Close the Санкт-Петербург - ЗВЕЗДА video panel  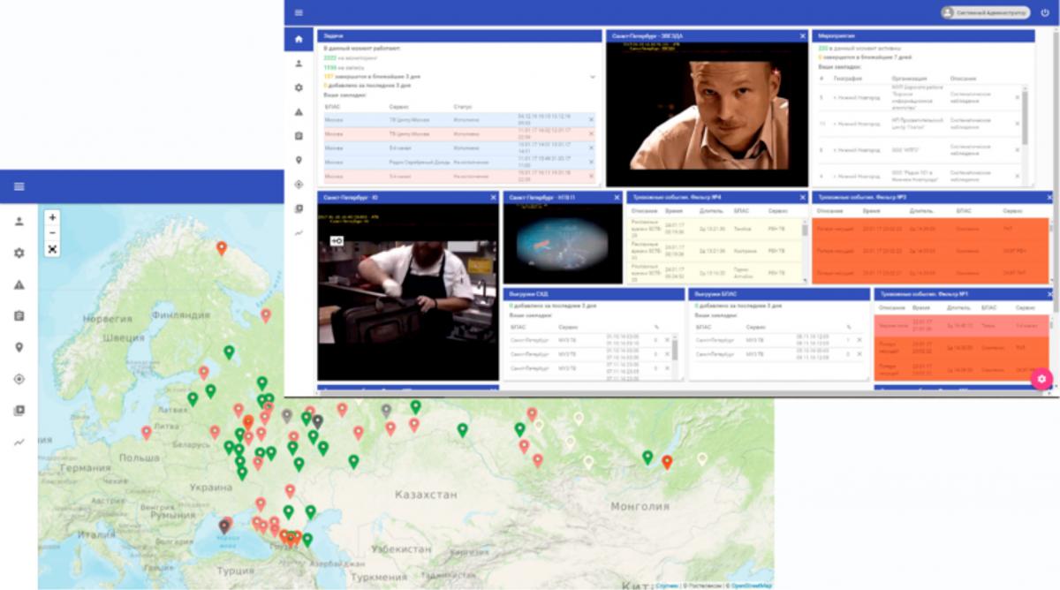coord(803,36)
